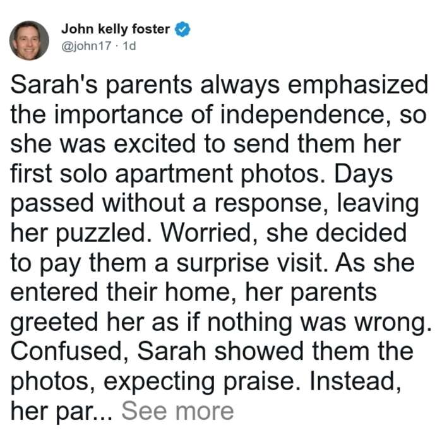Click the word "Sarah's" opening the post
442x442 pixels.
[54, 85]
